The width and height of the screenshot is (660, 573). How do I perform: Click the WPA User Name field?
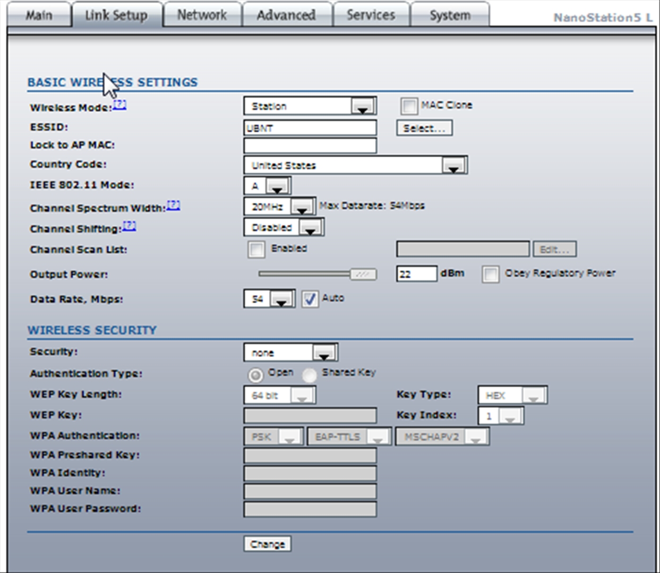coord(310,491)
